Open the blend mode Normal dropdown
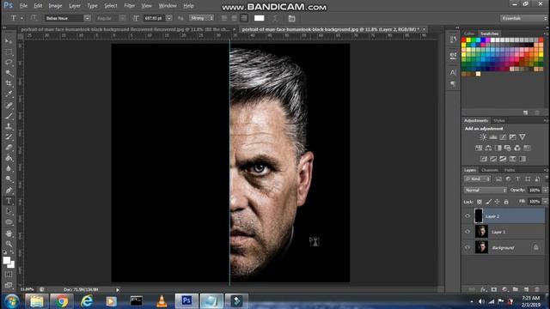Screen dimensions: 550x309 486,191
